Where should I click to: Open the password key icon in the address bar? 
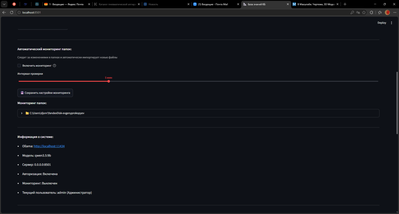pyautogui.click(x=352, y=12)
